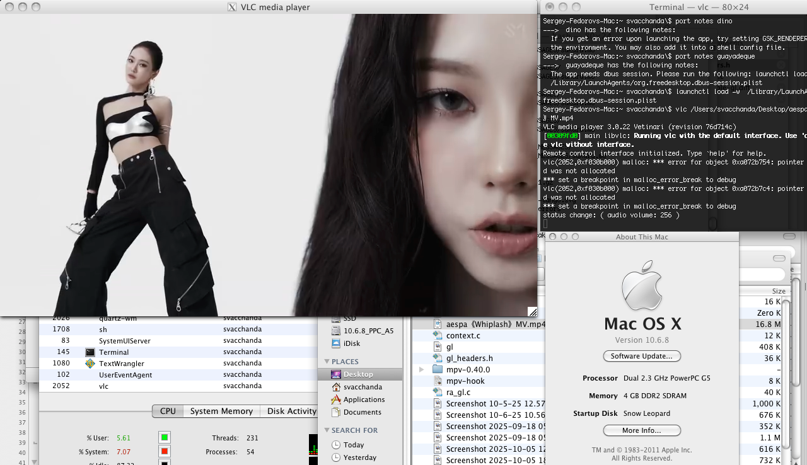Image resolution: width=807 pixels, height=465 pixels.
Task: Click the 'status change: ( audio volume: 256 )' terminal line
Action: click(x=611, y=215)
